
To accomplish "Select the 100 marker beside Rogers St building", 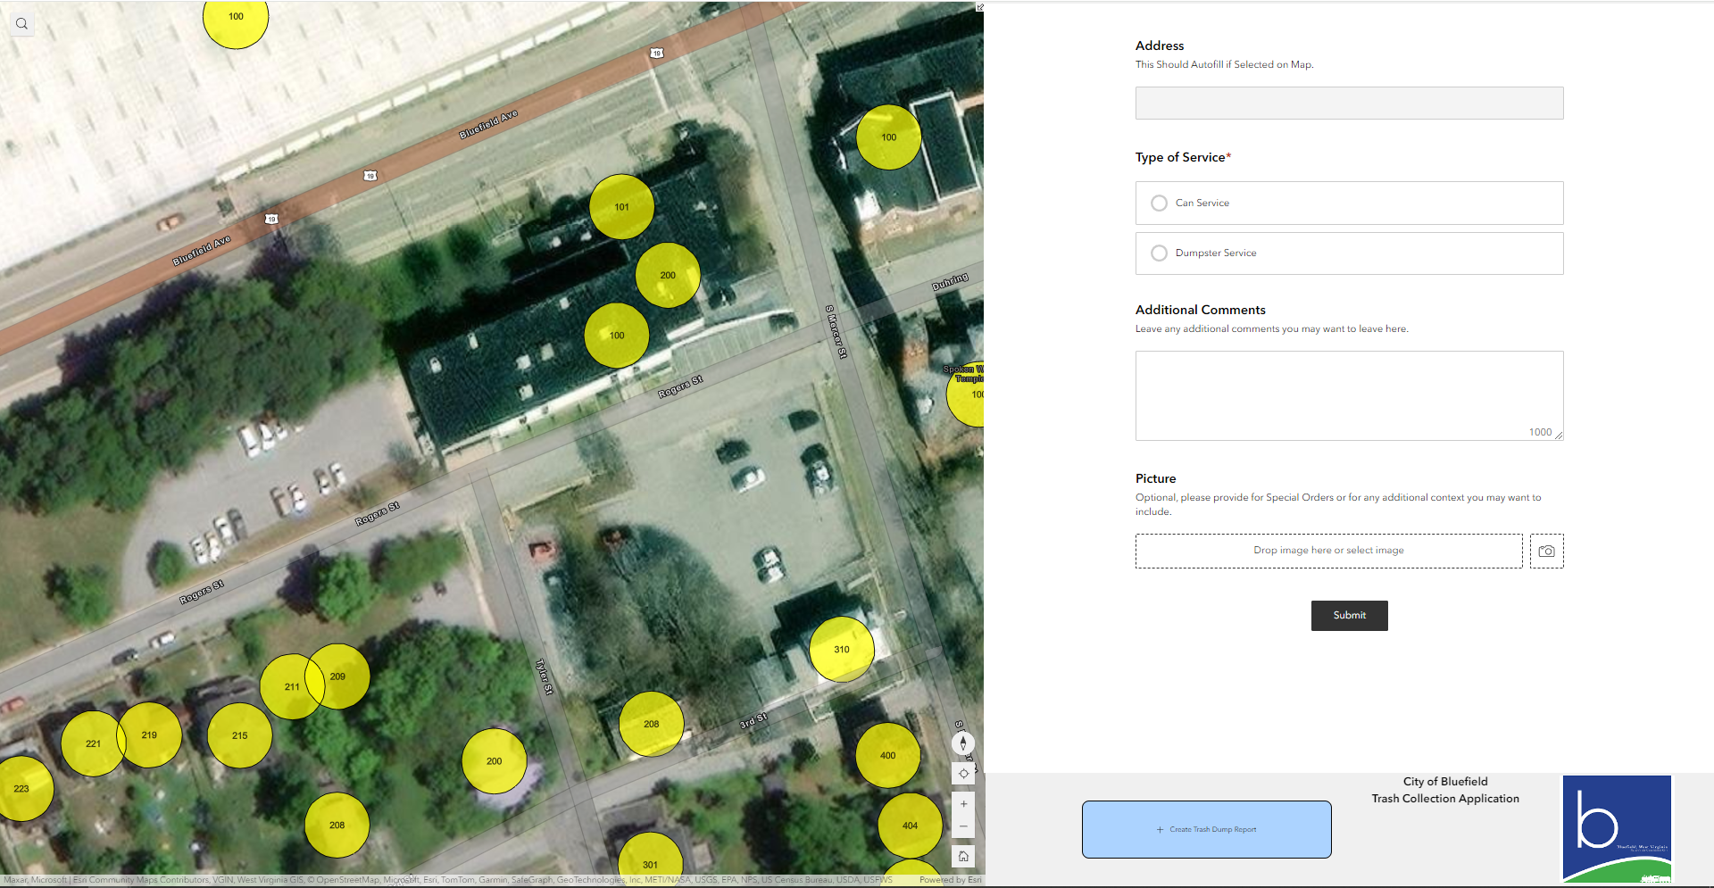I will [x=617, y=336].
